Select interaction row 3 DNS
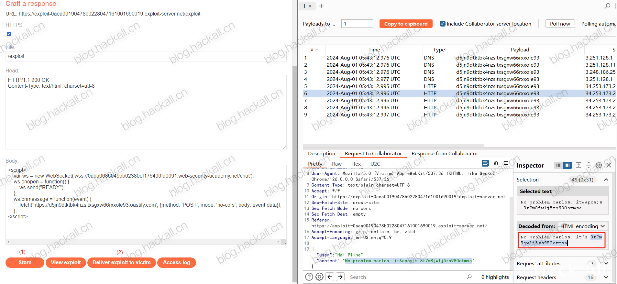Image resolution: width=617 pixels, height=284 pixels. 459,72
